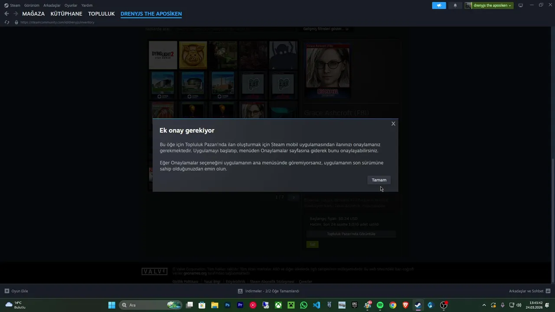Open the Oyunlar menu
The width and height of the screenshot is (555, 312).
71,5
